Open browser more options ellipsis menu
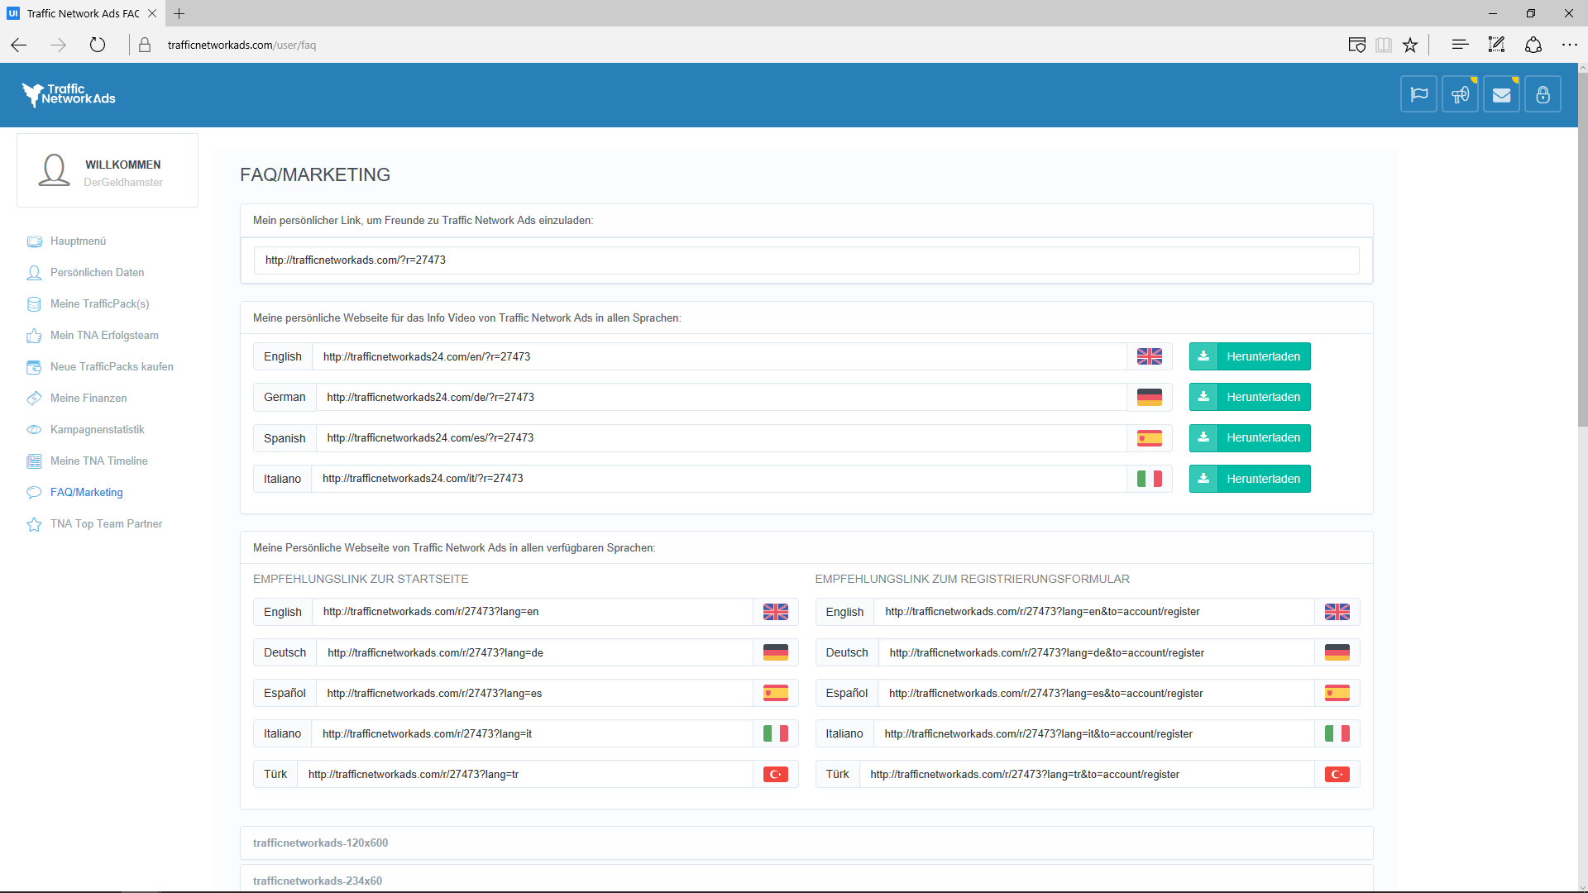 [x=1569, y=45]
